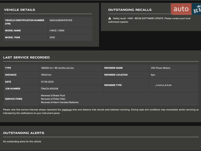Click the Renewal of Pollen Filter item
Viewport: 201px width, 151px height.
[x=53, y=99]
